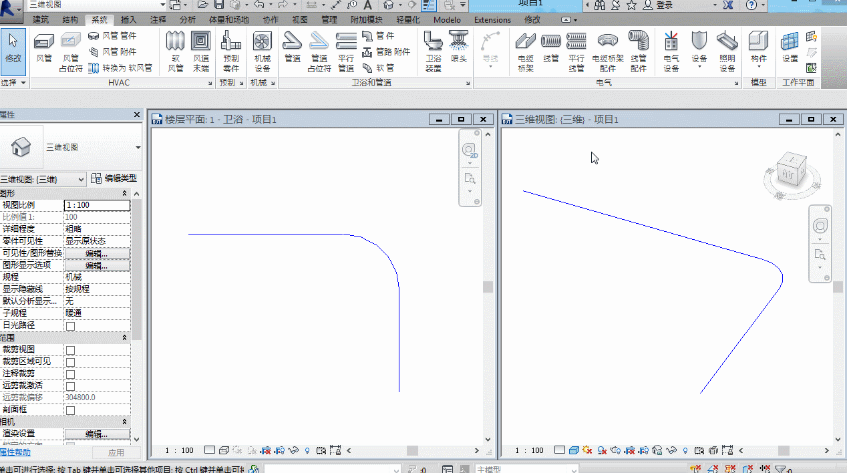Collapse the 图形 properties group
Screen dimensions: 847x473
pyautogui.click(x=125, y=193)
